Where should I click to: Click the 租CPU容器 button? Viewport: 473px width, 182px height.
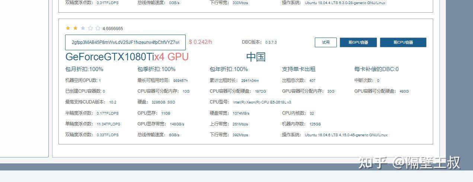(403, 42)
